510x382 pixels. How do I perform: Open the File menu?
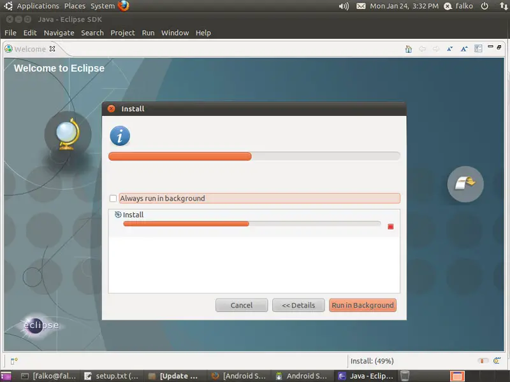pos(10,33)
